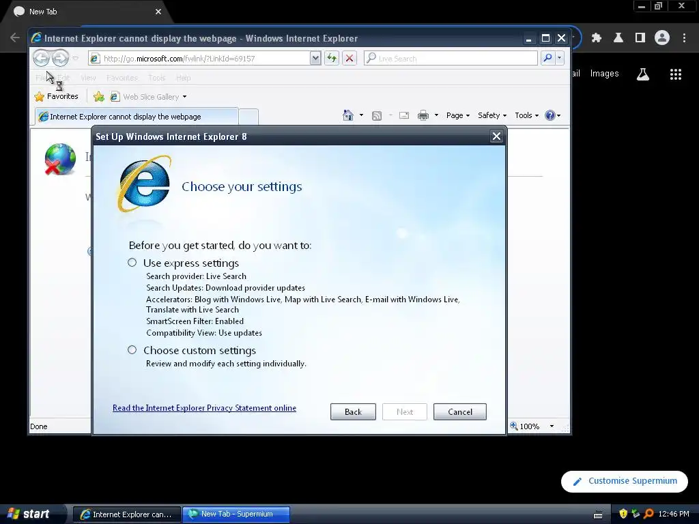Open the Favorites menu in IE menu bar
Image resolution: width=699 pixels, height=524 pixels.
coord(122,78)
